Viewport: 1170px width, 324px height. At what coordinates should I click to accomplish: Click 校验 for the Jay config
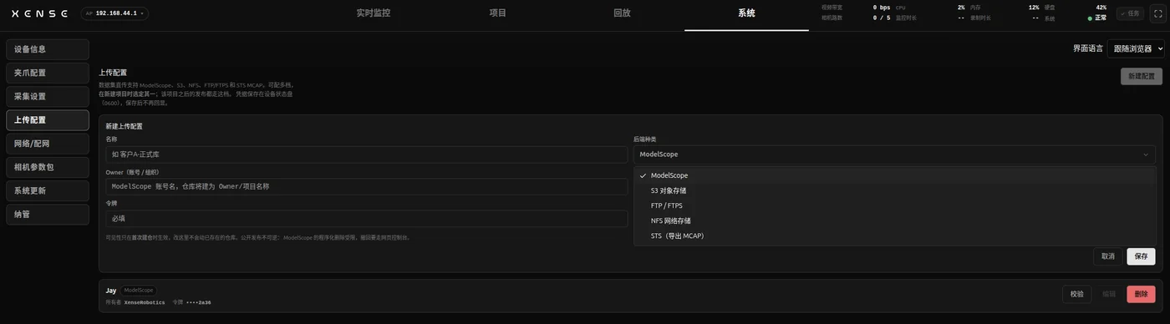click(1076, 294)
